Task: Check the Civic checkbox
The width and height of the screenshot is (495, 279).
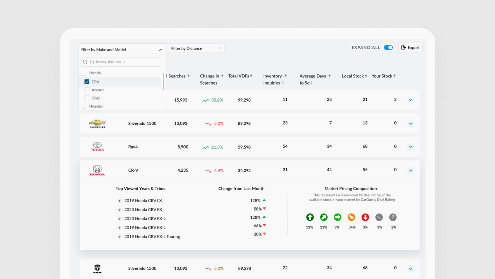Action: 87,98
